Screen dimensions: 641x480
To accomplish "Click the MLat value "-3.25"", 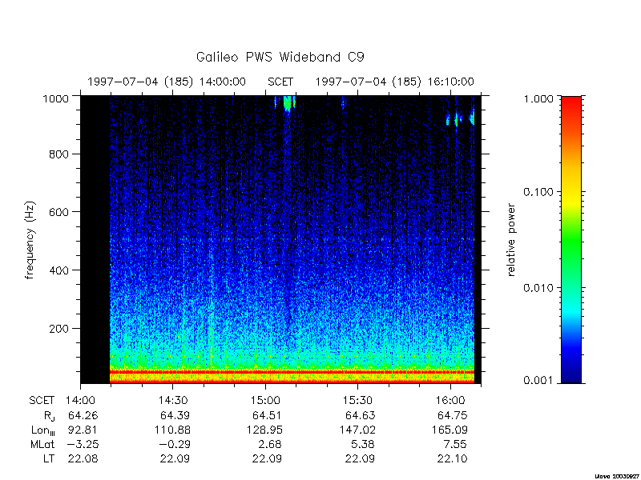I will pyautogui.click(x=82, y=444).
